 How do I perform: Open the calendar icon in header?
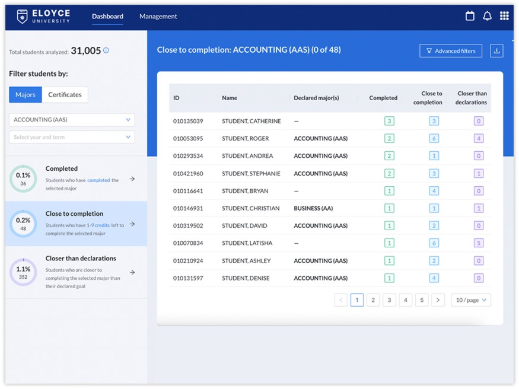[x=470, y=17]
